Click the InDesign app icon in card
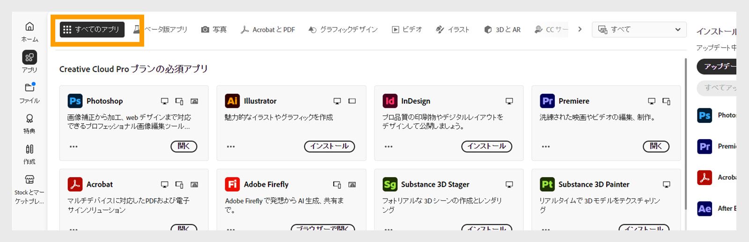The height and width of the screenshot is (242, 749). pyautogui.click(x=389, y=101)
